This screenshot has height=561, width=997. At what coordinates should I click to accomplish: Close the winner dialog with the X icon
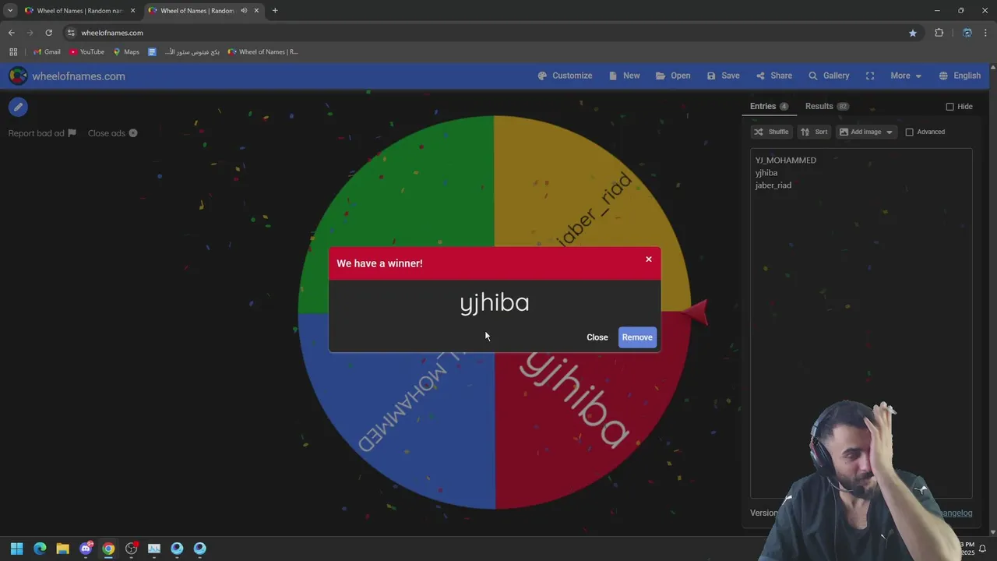click(x=649, y=259)
